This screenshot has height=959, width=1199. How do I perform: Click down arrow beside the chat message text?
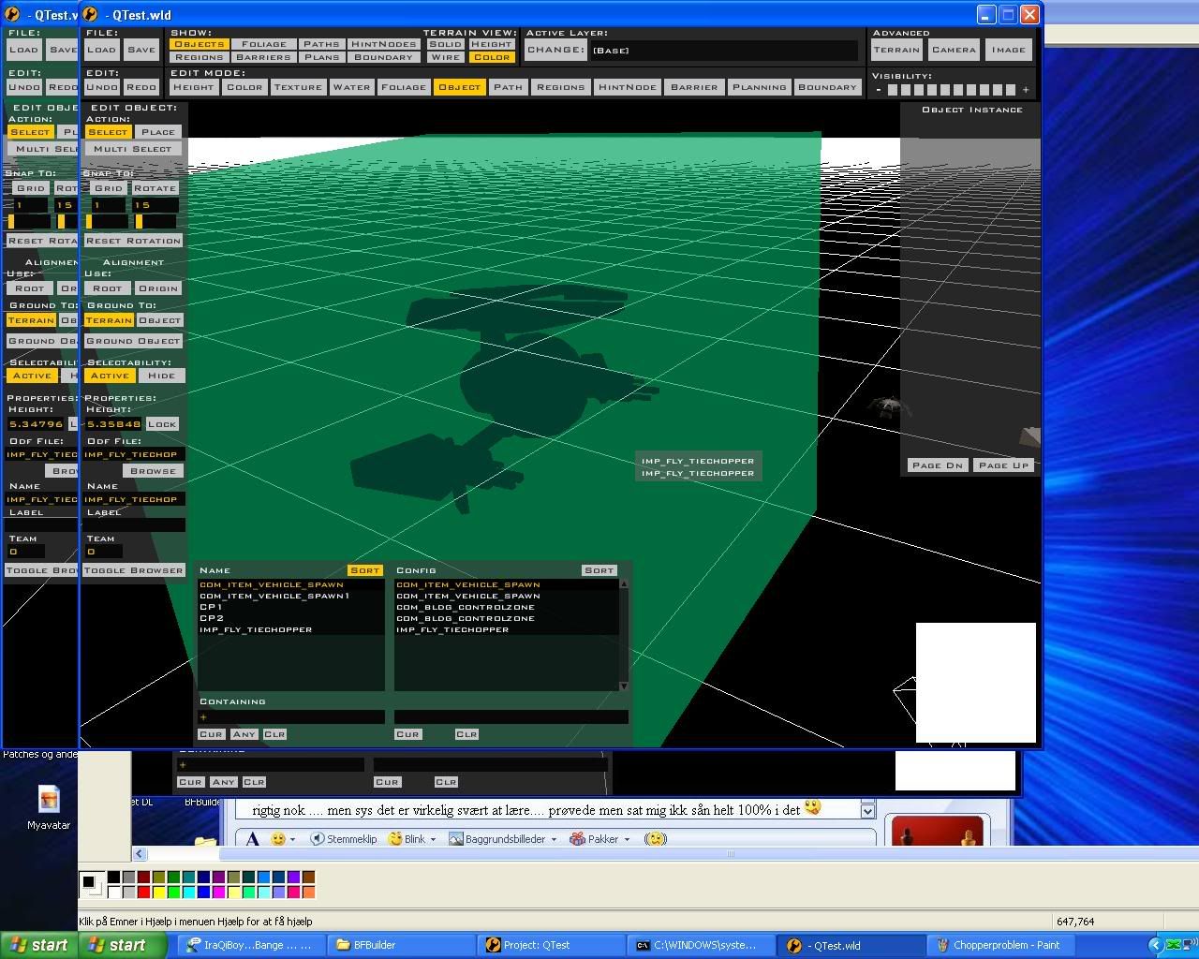pos(867,811)
